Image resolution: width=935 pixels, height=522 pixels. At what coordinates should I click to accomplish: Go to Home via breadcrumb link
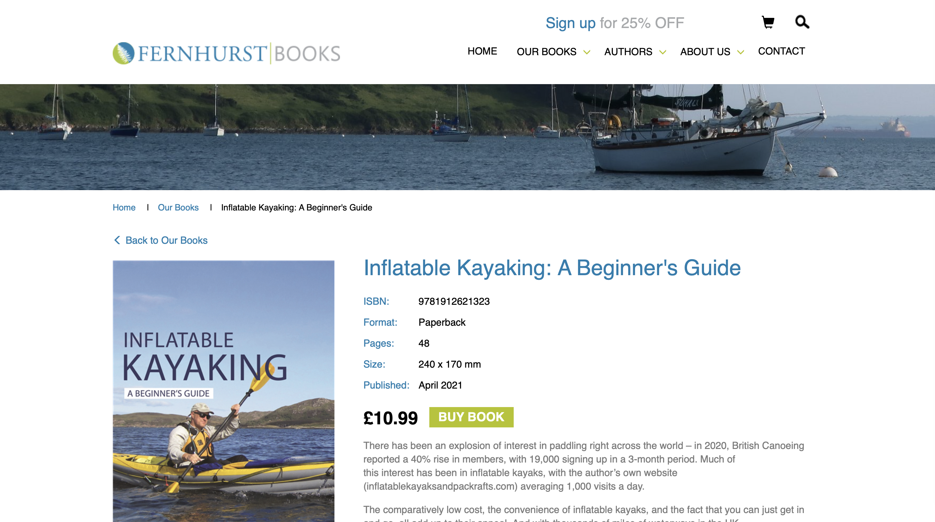124,207
